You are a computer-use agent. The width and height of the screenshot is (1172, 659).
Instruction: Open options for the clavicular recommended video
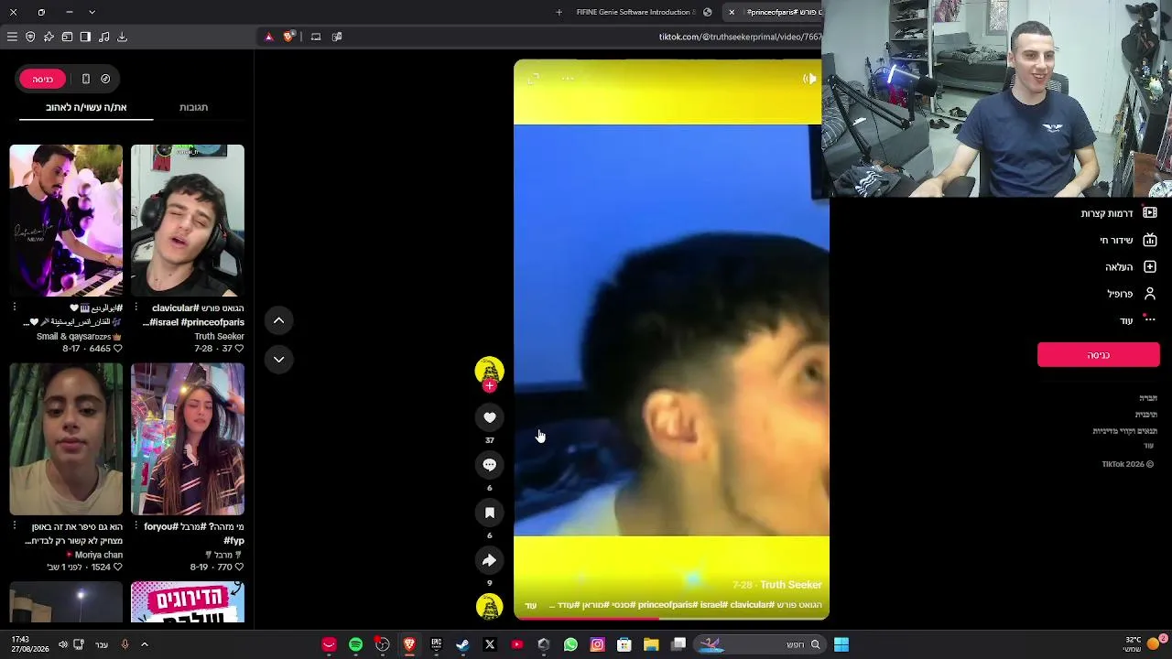(136, 308)
